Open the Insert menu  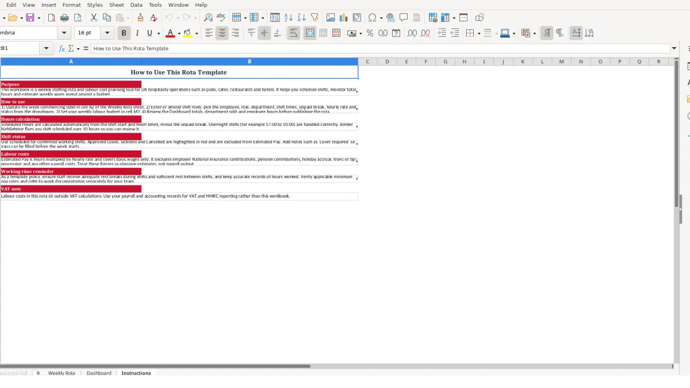pyautogui.click(x=49, y=5)
